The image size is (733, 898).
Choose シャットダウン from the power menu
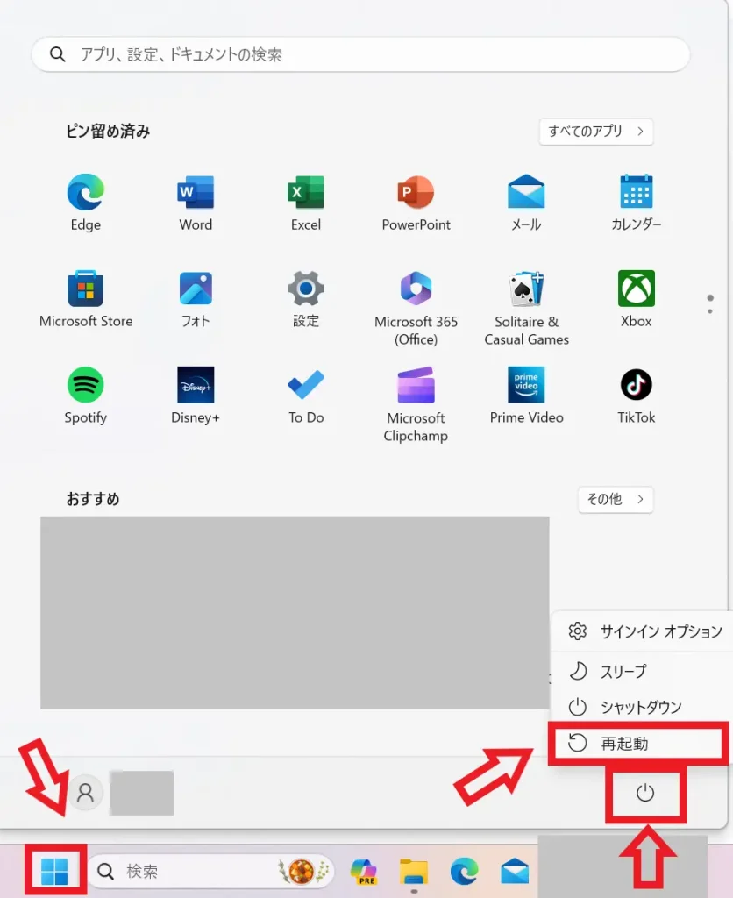[644, 708]
